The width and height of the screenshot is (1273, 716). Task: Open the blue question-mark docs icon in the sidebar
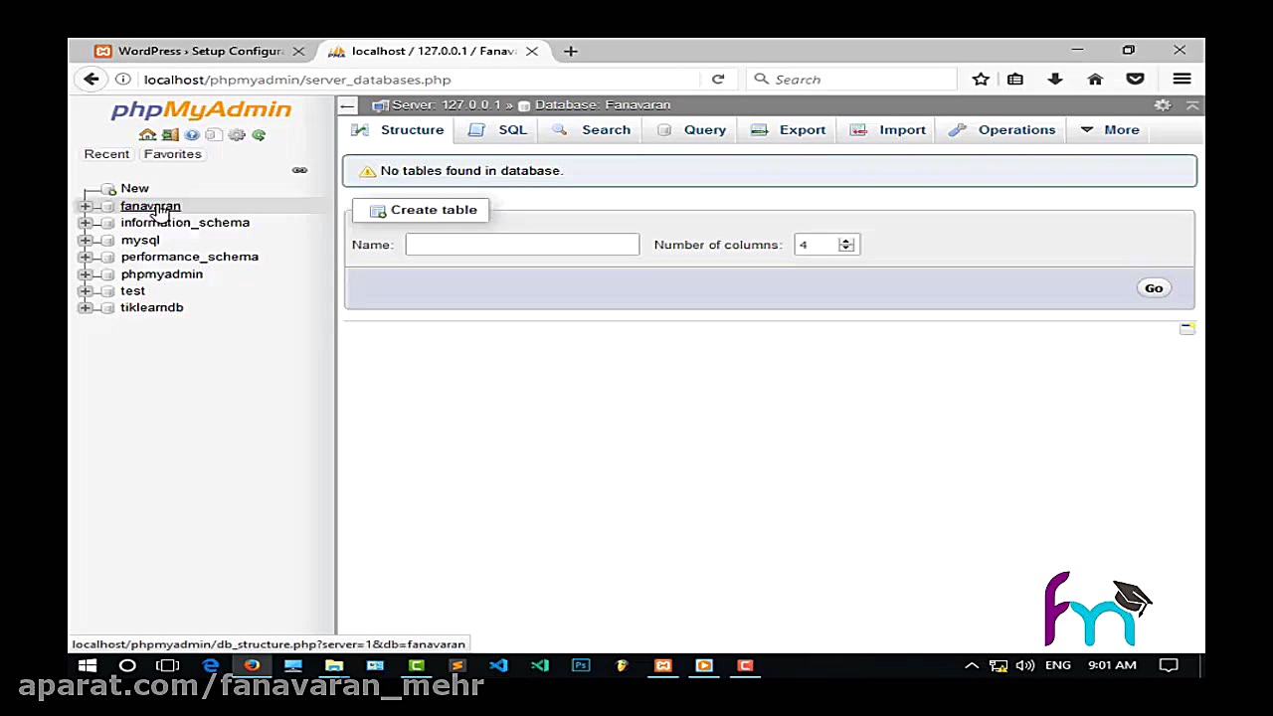192,135
